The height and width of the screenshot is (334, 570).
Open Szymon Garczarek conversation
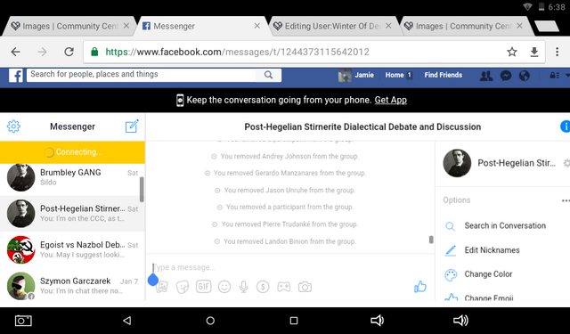[72, 285]
